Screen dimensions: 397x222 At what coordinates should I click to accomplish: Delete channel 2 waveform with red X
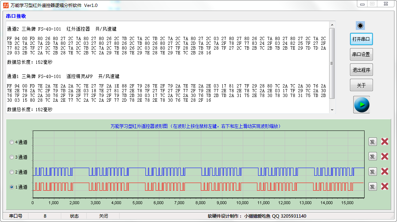click(x=385, y=171)
